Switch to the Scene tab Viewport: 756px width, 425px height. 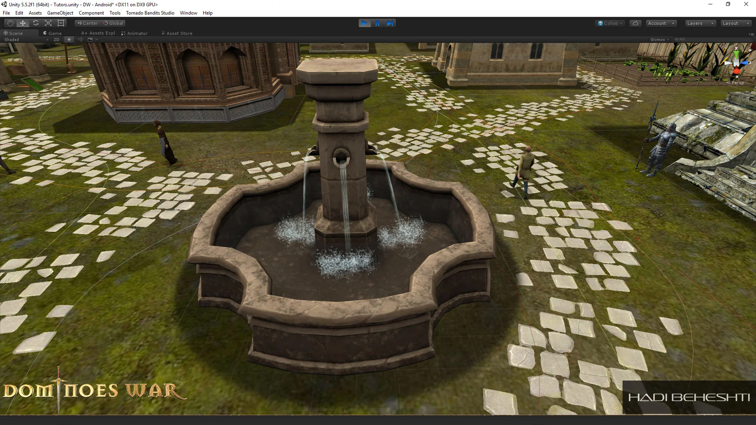click(20, 33)
